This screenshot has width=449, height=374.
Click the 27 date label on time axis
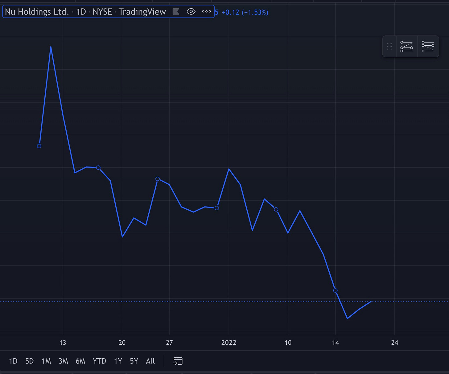(169, 343)
